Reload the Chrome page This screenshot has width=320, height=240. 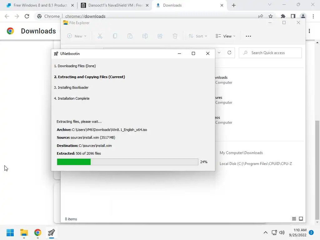[x=27, y=16]
